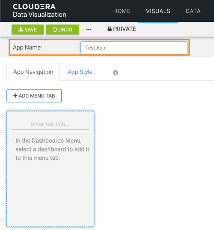The image size is (214, 230).
Task: Open the ellipsis more-options menu
Action: coord(89,30)
